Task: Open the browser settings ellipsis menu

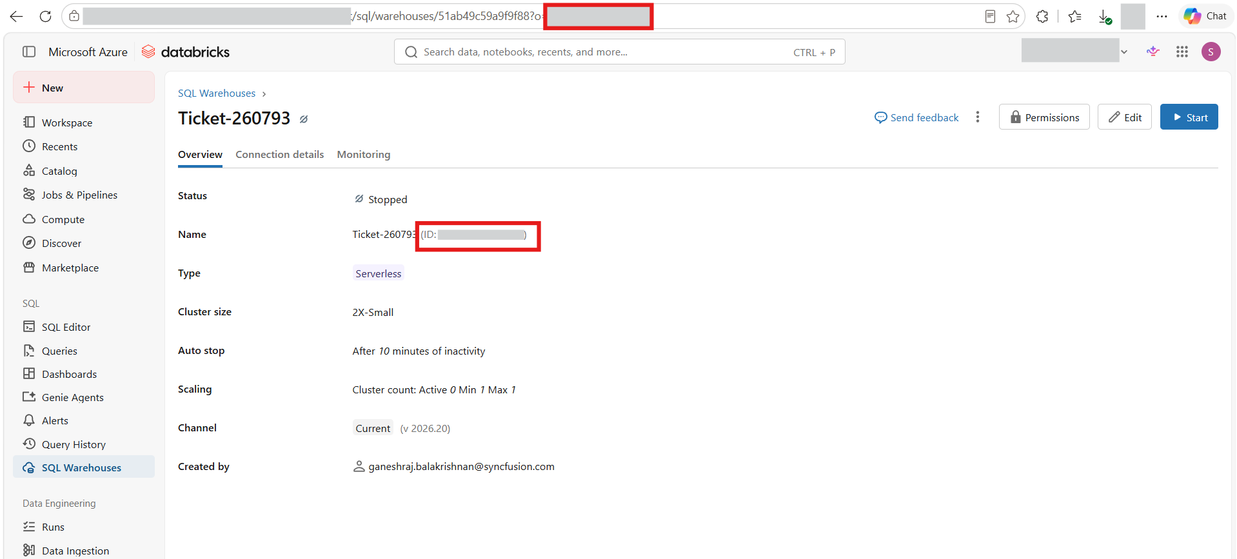Action: tap(1162, 17)
